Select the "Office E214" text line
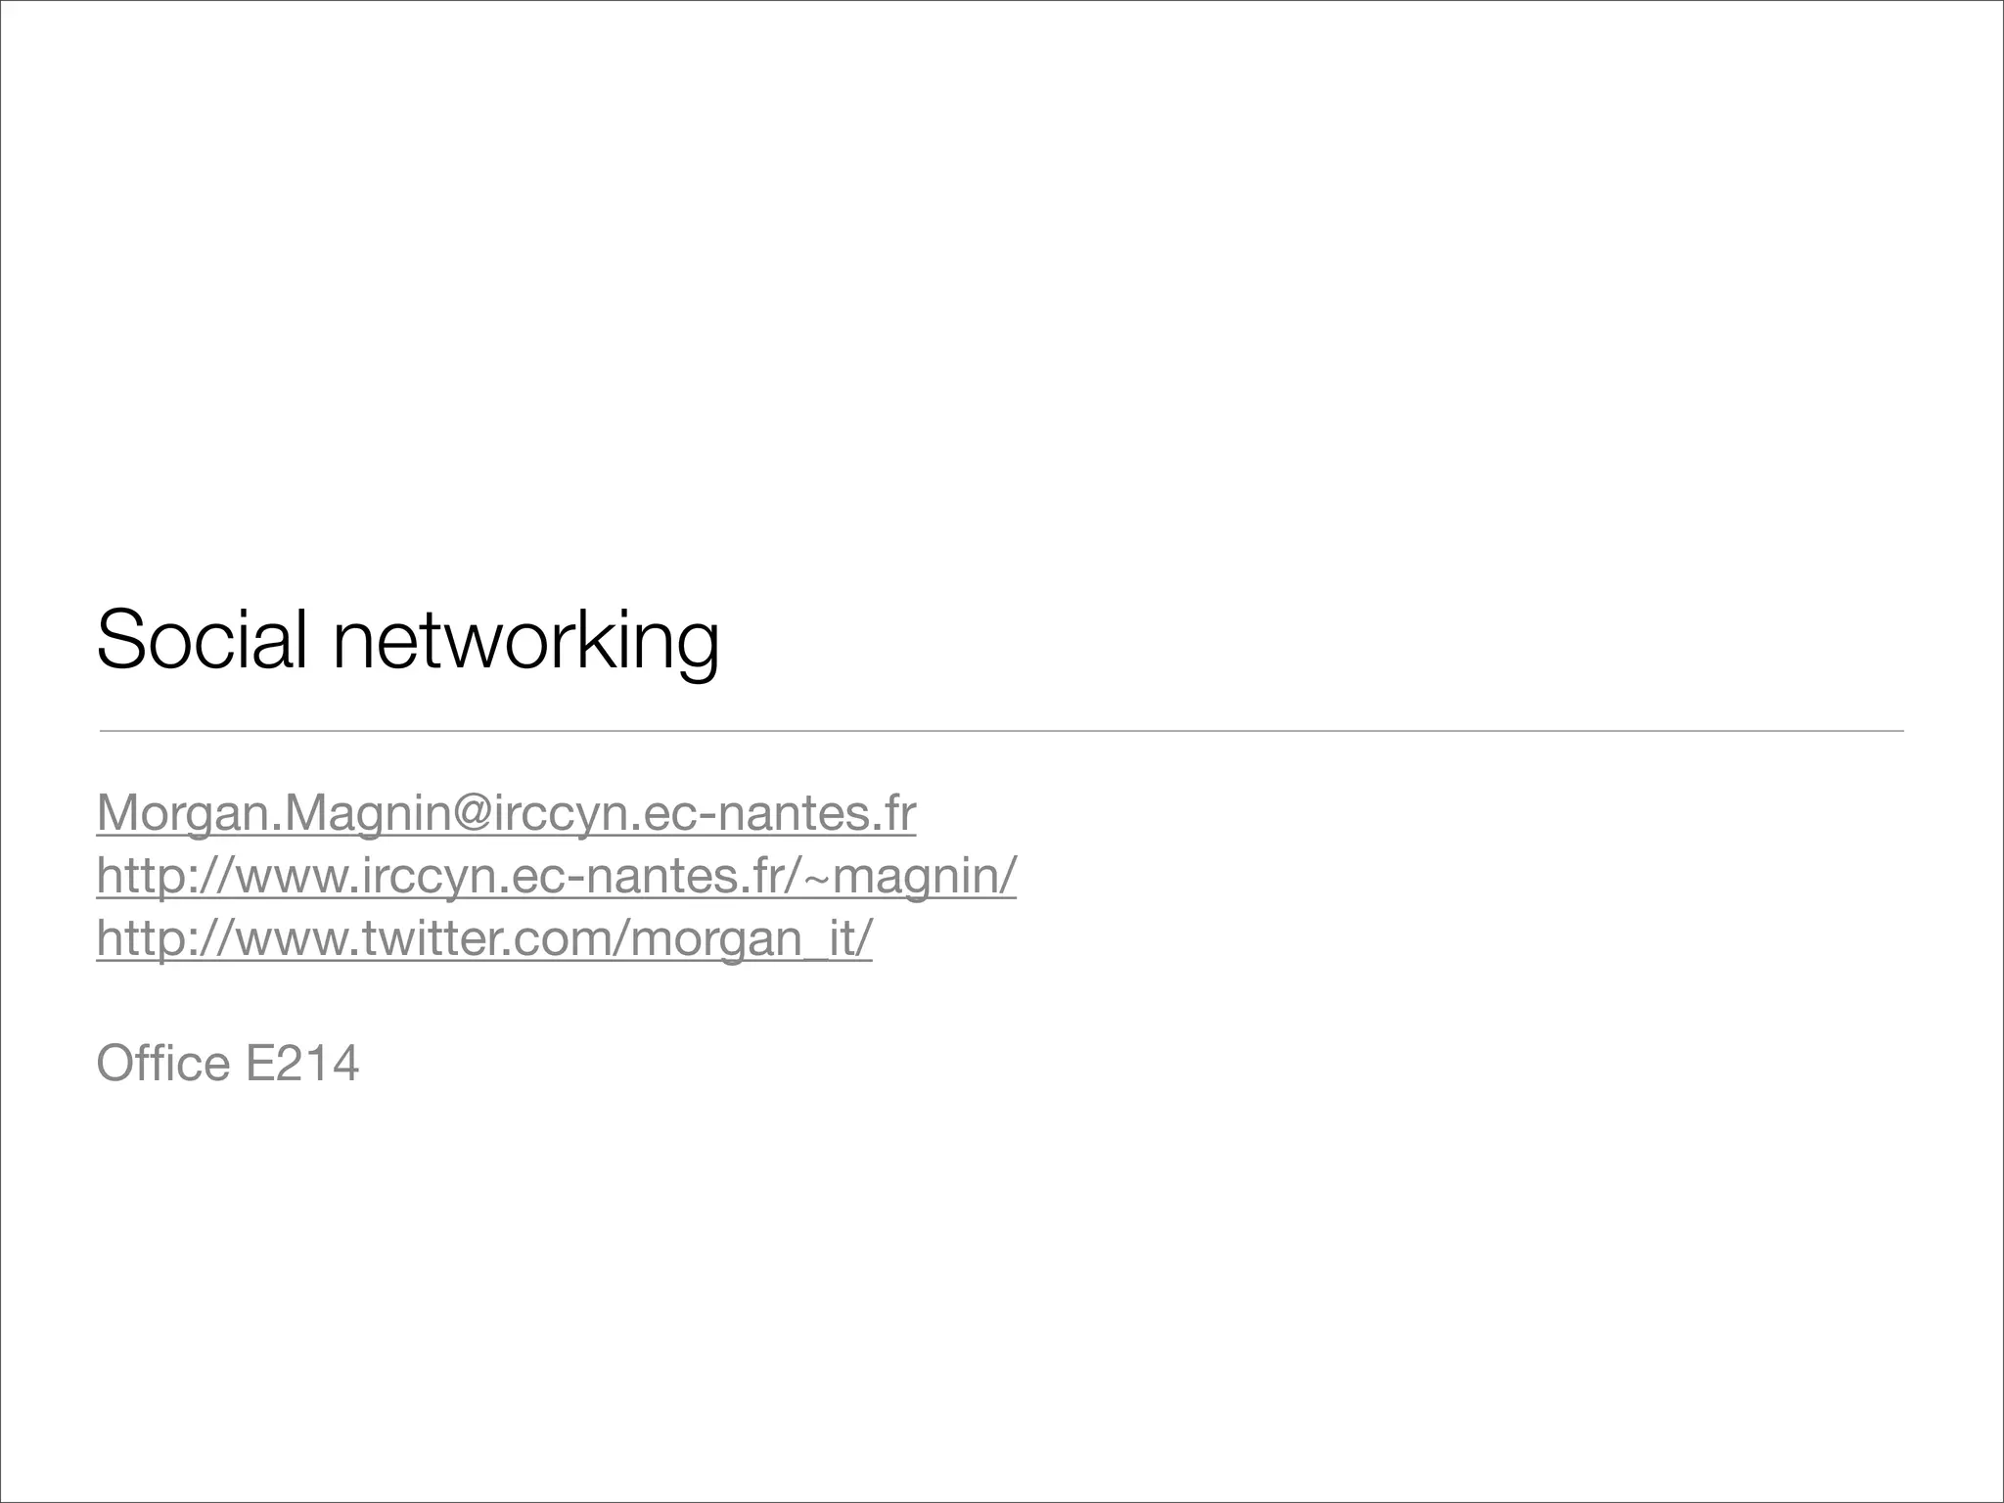This screenshot has height=1503, width=2004. point(228,1063)
